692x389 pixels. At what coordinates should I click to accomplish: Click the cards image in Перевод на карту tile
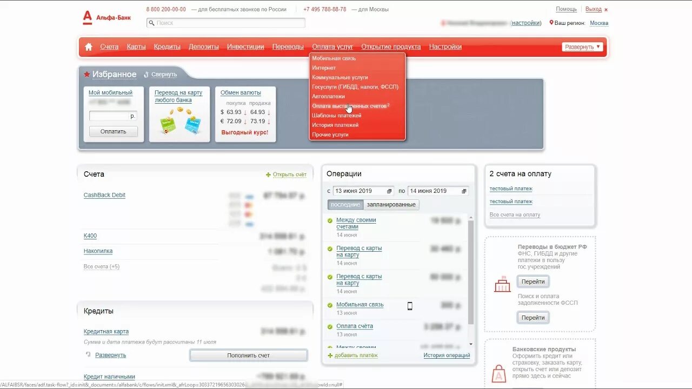[179, 121]
